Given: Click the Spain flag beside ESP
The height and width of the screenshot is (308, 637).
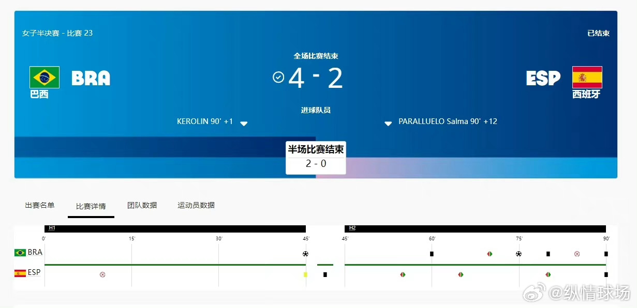Looking at the screenshot, I should click(587, 78).
